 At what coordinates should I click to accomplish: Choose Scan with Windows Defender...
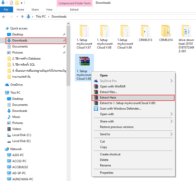point(133,109)
